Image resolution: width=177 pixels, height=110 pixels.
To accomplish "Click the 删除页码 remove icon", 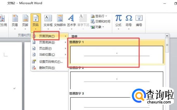I will pyautogui.click(x=34, y=68).
